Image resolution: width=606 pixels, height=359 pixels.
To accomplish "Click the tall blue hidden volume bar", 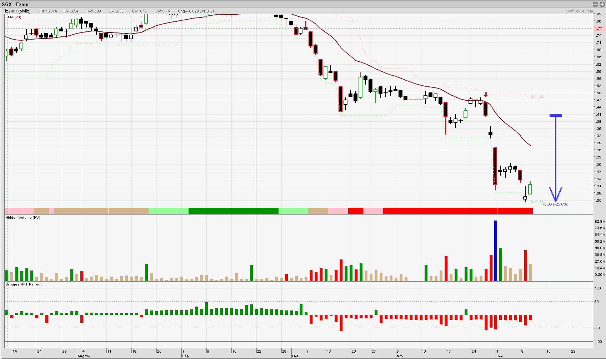I will point(496,251).
